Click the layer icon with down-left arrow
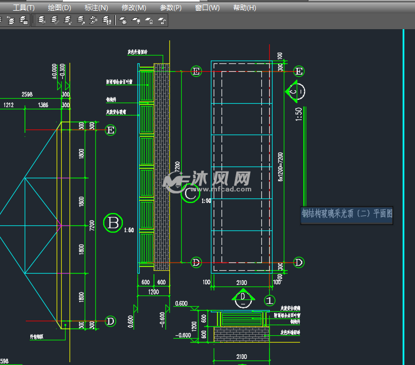415x365 pixels. pos(68,21)
